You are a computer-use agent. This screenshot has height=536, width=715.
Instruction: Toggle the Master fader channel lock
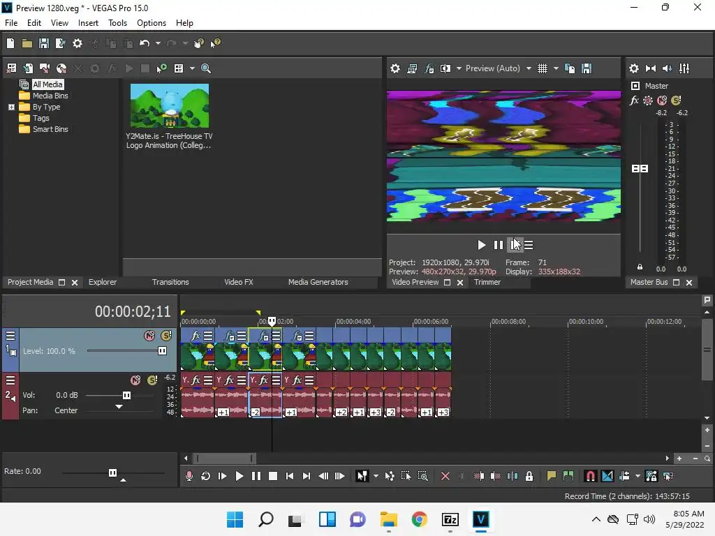[x=640, y=267]
